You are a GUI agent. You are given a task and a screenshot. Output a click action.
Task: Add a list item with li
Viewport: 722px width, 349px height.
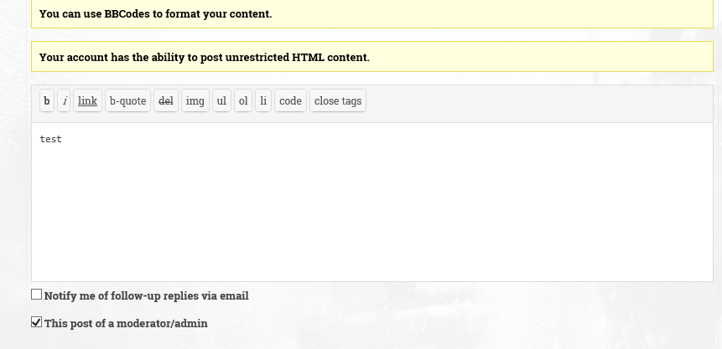pos(263,100)
